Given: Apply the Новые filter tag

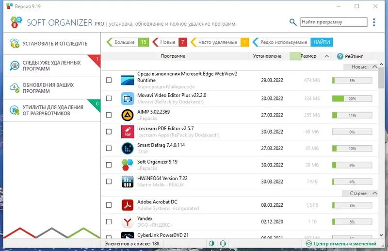Looking at the screenshot, I should pos(170,42).
